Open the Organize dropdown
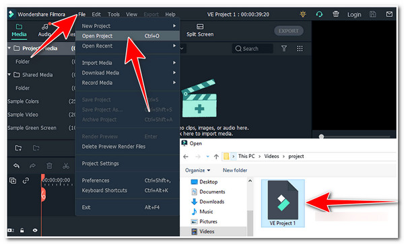Image resolution: width=404 pixels, height=244 pixels. [x=197, y=170]
